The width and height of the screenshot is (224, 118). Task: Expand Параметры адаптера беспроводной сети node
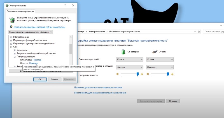[x=11, y=44]
